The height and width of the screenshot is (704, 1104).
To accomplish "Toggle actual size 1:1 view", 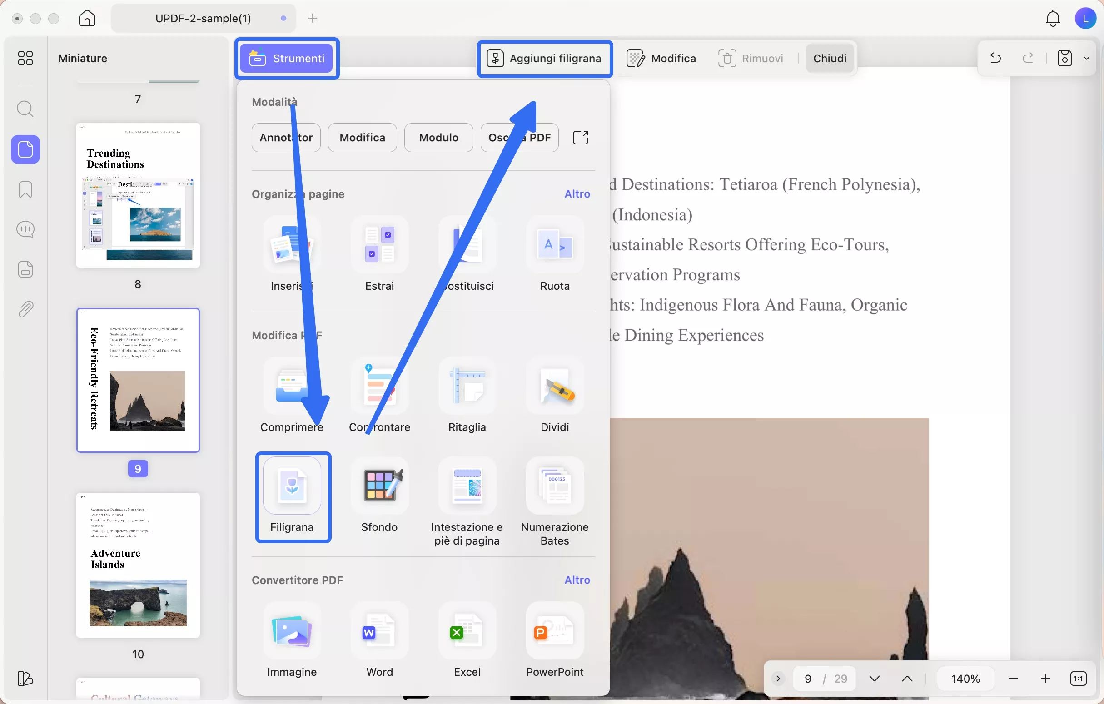I will pyautogui.click(x=1078, y=679).
